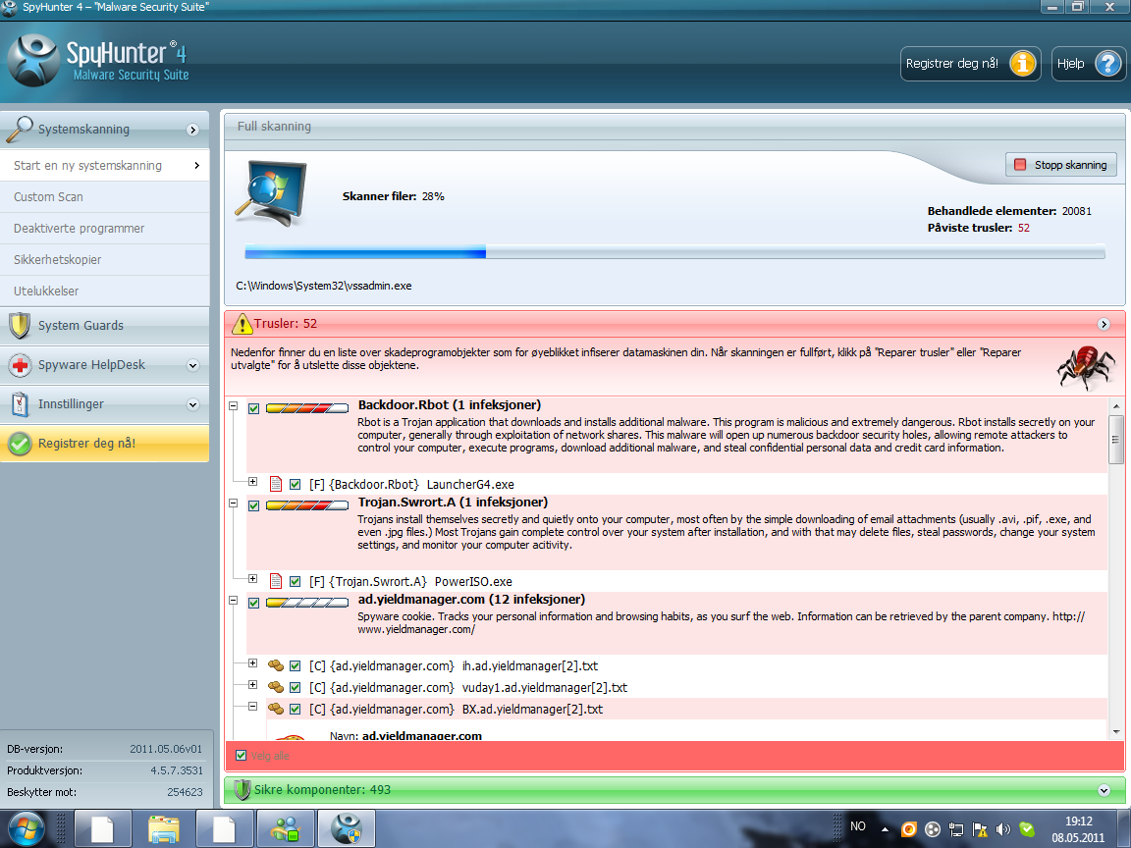Click Registrer deg nå! in the header
The image size is (1131, 848).
click(x=970, y=64)
